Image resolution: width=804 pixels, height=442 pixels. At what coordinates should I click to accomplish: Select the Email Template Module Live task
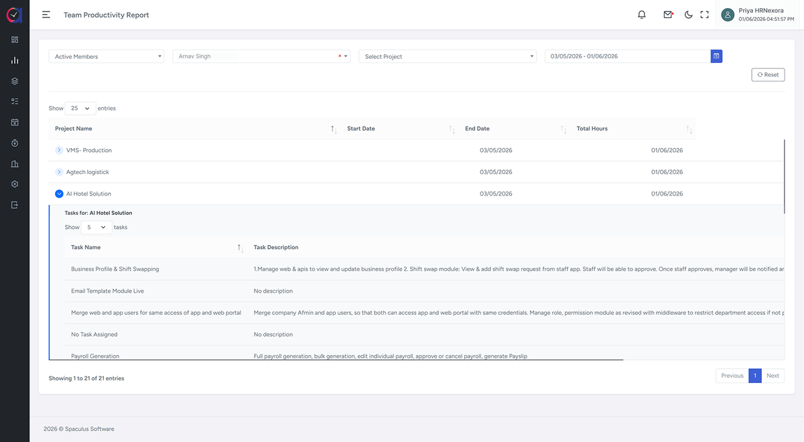point(107,291)
